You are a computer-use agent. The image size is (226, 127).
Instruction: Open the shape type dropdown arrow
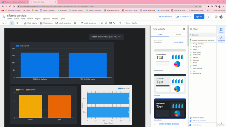coord(123,23)
